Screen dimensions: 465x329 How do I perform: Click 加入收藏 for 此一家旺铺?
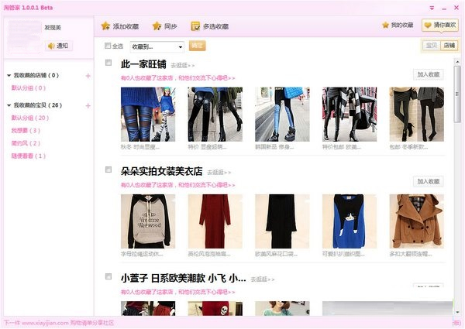click(x=428, y=74)
